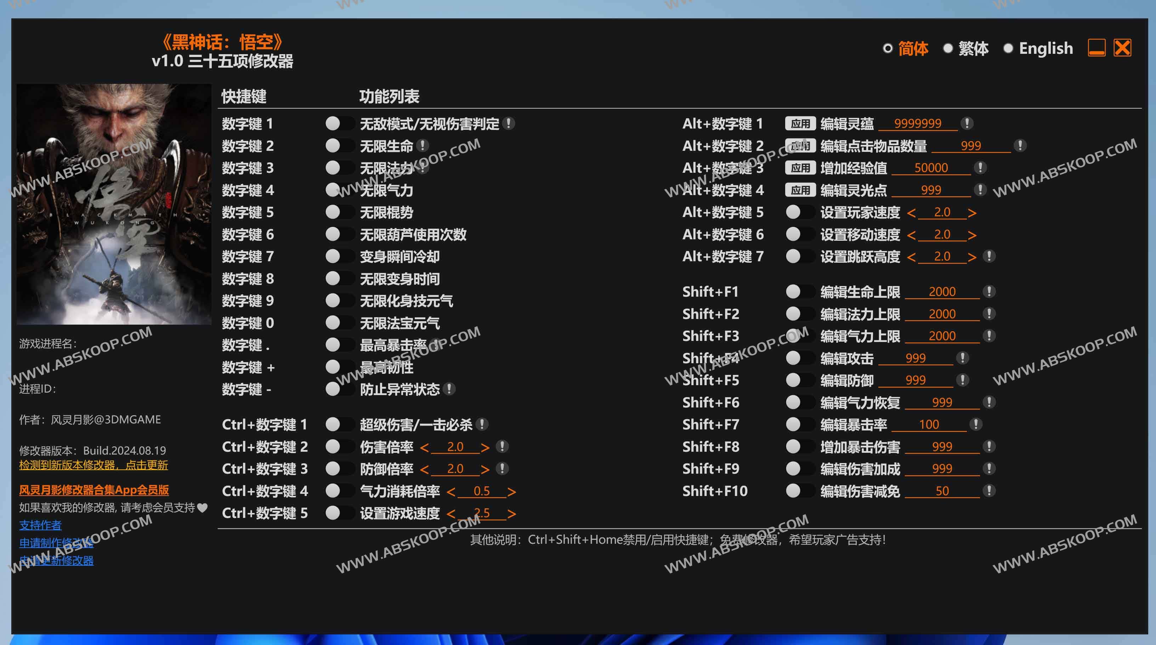Increase 伤害倍率 with right arrow
1156x645 pixels.
point(484,447)
